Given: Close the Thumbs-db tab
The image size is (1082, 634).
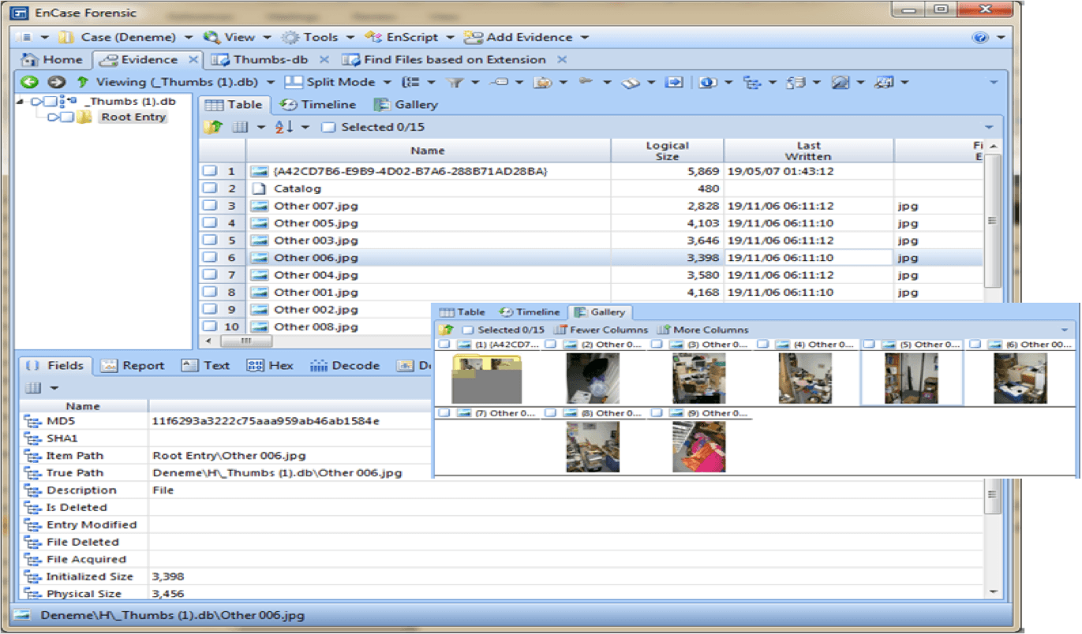Looking at the screenshot, I should [x=324, y=59].
